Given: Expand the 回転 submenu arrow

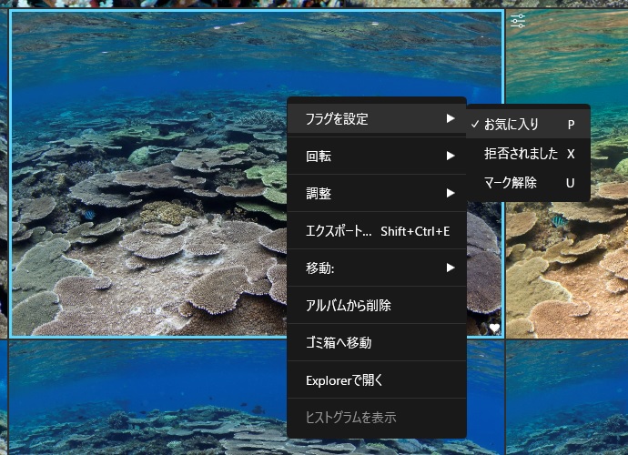Looking at the screenshot, I should tap(451, 156).
